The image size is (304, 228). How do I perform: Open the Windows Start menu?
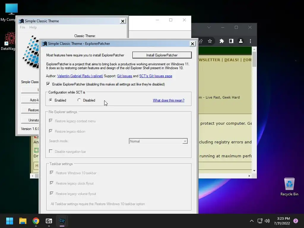[9, 221]
